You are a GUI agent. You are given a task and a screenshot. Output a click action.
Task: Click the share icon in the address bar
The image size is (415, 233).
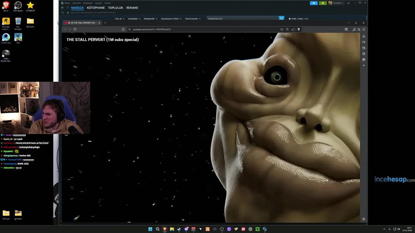coord(293,29)
